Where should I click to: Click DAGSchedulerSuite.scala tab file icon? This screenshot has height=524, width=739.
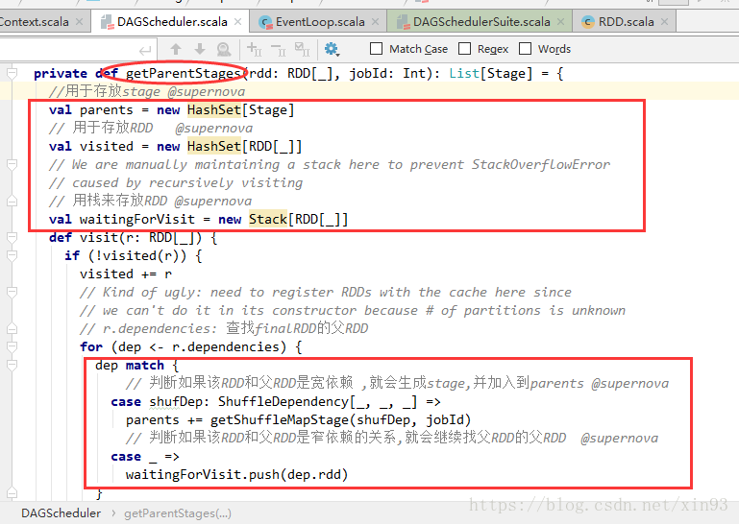click(403, 22)
